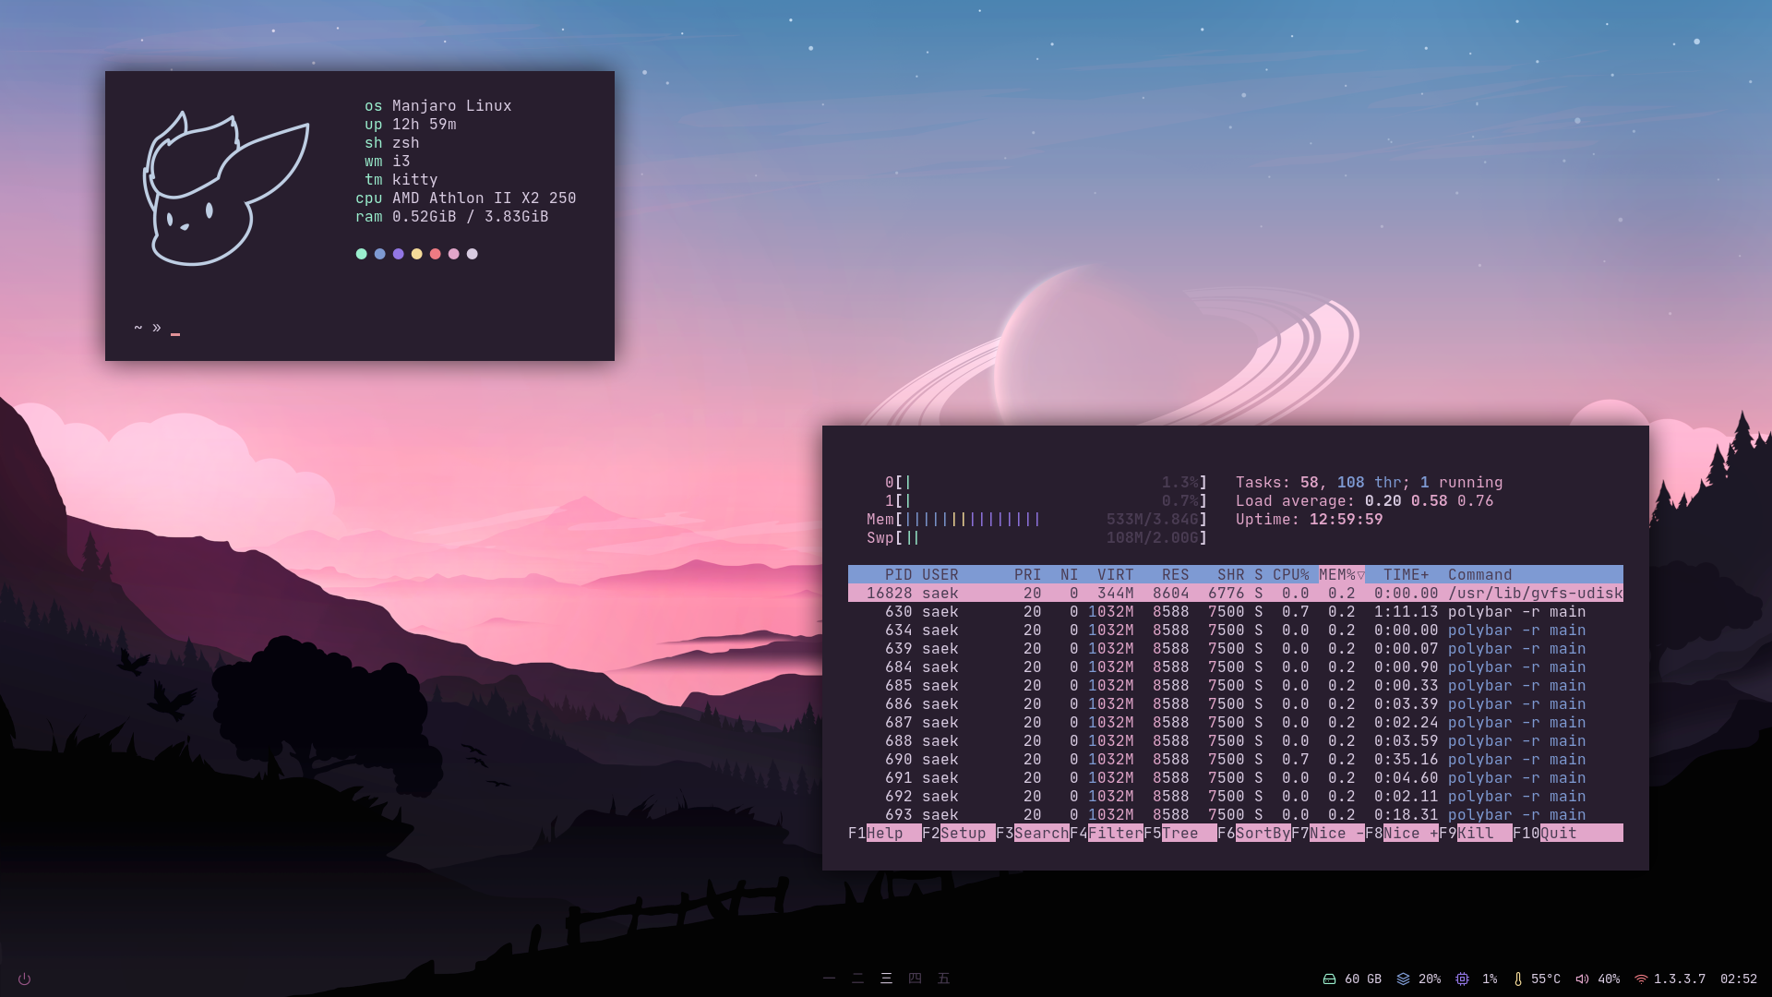
Task: Click the Load average line in htop
Action: [1364, 501]
